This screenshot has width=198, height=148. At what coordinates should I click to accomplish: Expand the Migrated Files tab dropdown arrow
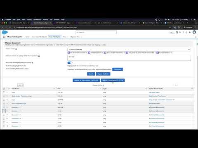[81, 37]
